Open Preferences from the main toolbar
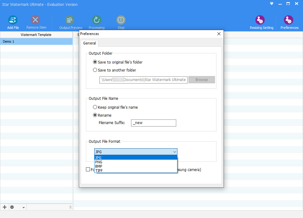 pyautogui.click(x=289, y=22)
